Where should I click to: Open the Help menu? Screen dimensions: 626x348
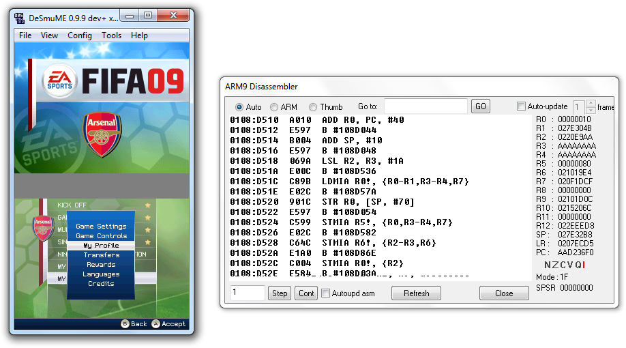139,35
